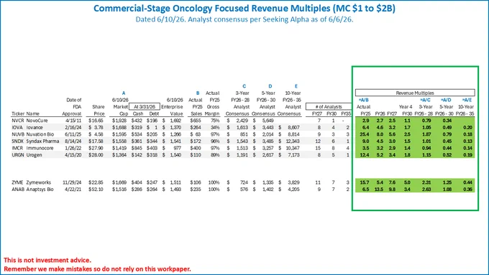Select the SNDX ticker cell

click(x=17, y=141)
